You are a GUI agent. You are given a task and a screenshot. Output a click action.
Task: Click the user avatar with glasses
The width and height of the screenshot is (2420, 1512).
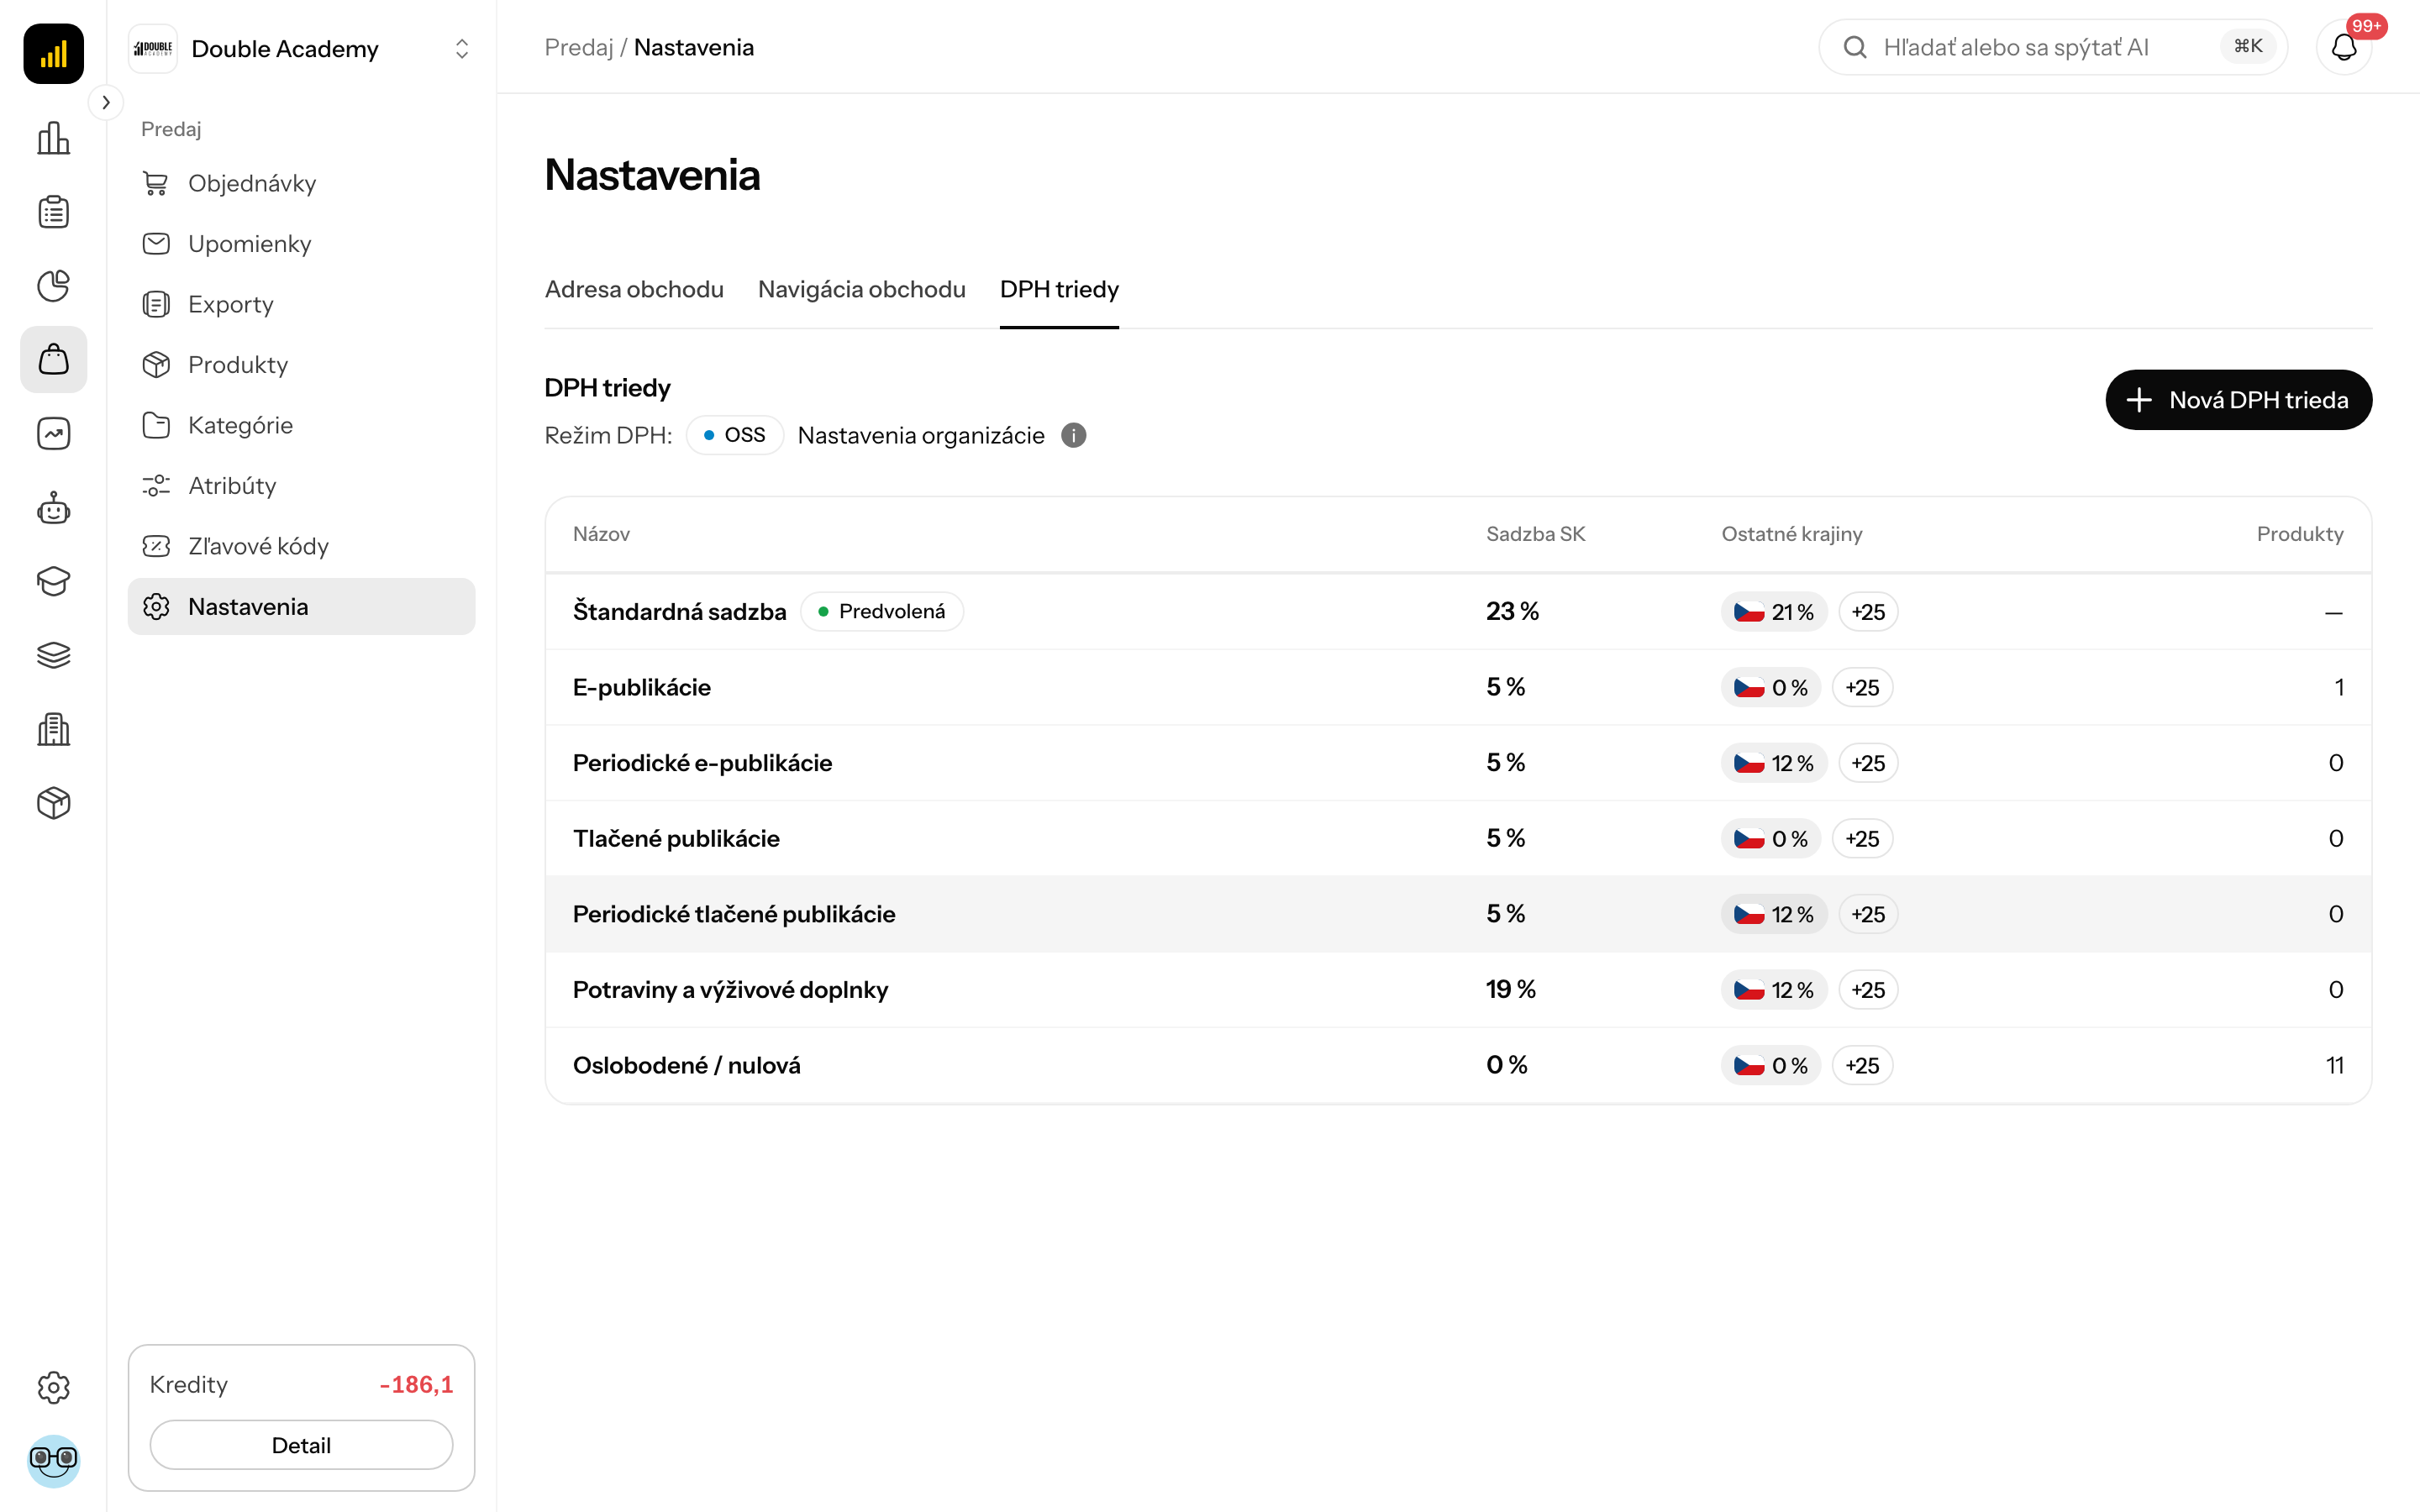pyautogui.click(x=53, y=1460)
